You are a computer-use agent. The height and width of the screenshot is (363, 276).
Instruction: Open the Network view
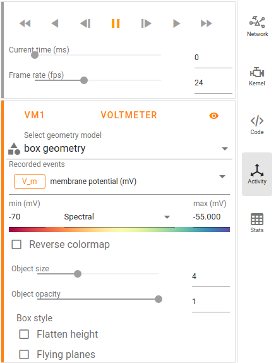point(257,27)
